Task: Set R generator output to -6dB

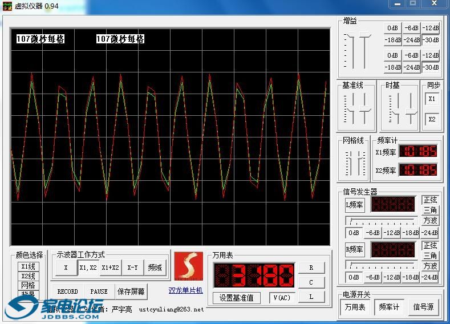Action: click(373, 277)
